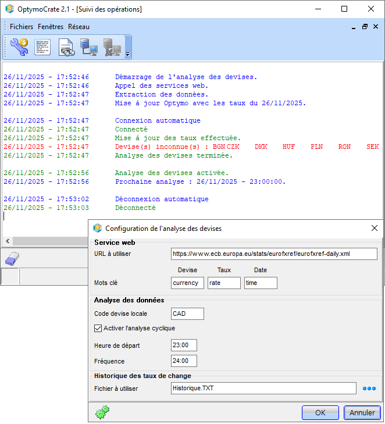Close the Configuration de l'analyse des devises dialog
Viewport: 385px width, 424px height.
click(x=375, y=229)
